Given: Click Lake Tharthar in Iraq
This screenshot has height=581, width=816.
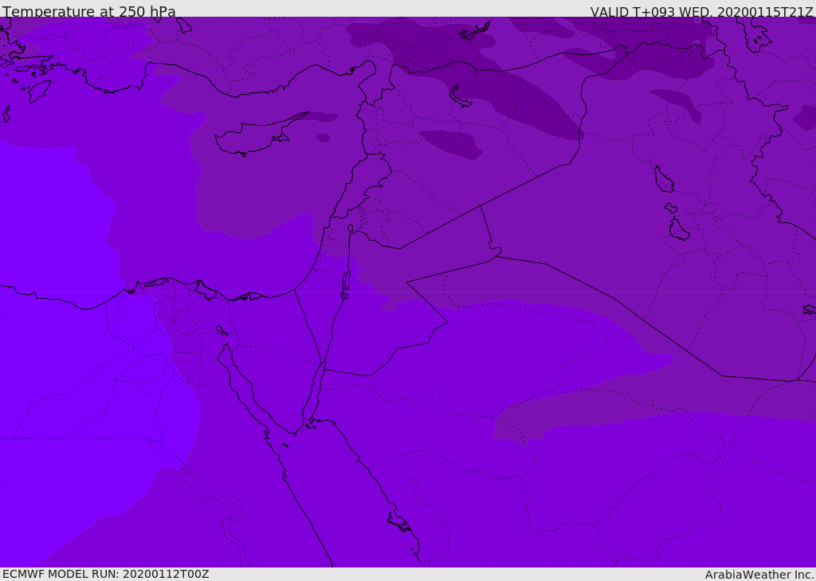Looking at the screenshot, I should [x=663, y=180].
